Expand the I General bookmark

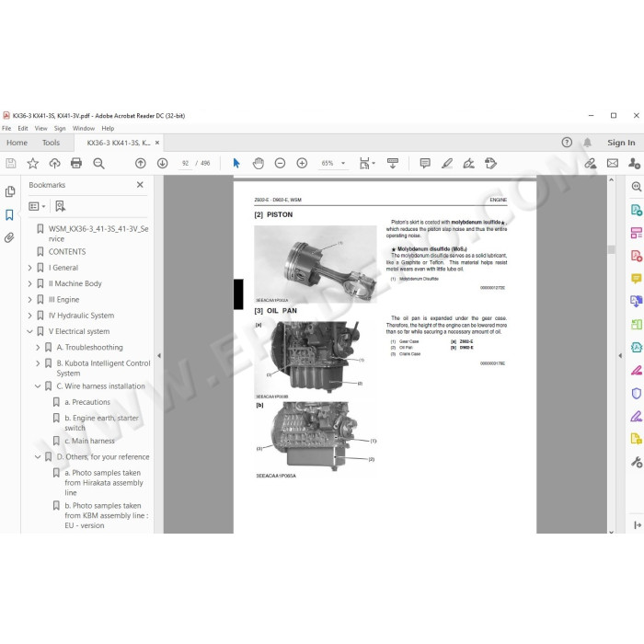click(29, 268)
